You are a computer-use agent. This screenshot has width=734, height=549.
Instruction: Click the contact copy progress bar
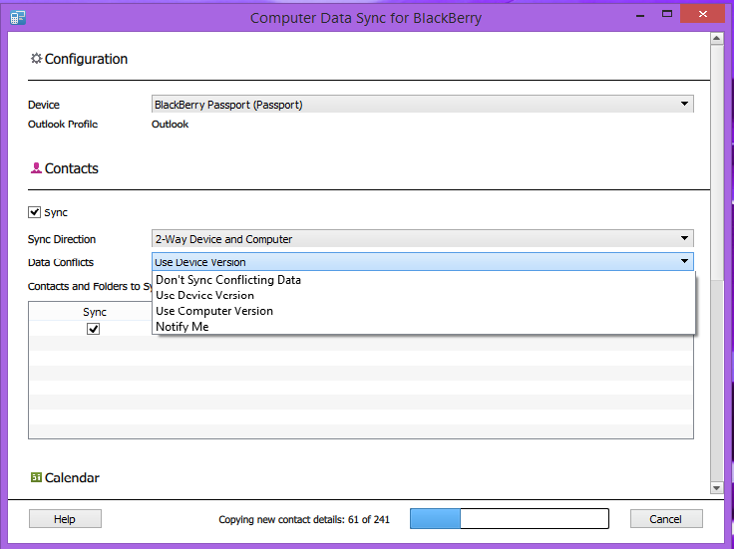point(510,518)
